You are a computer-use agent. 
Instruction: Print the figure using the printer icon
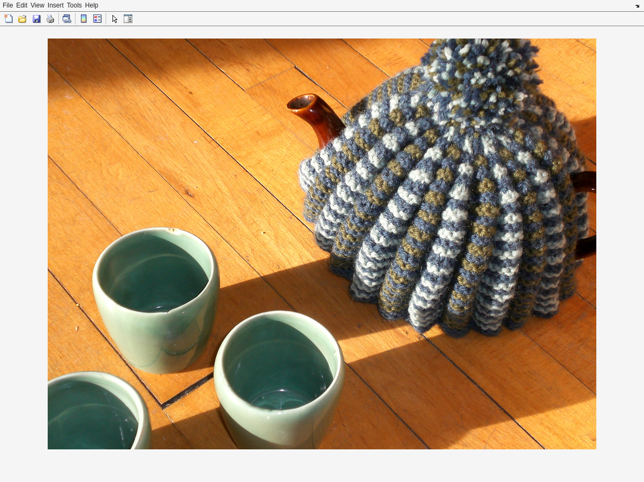click(x=50, y=19)
